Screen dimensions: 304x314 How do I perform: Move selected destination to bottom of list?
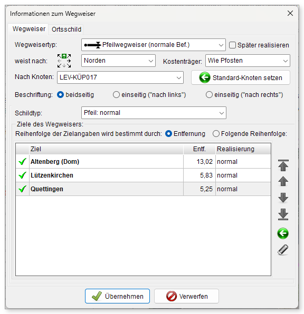(x=283, y=214)
